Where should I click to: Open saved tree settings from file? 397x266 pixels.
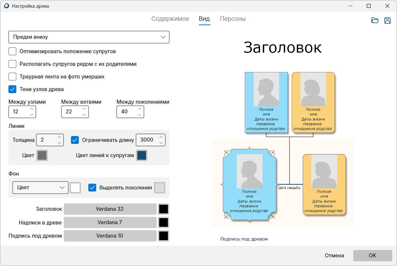(x=375, y=20)
